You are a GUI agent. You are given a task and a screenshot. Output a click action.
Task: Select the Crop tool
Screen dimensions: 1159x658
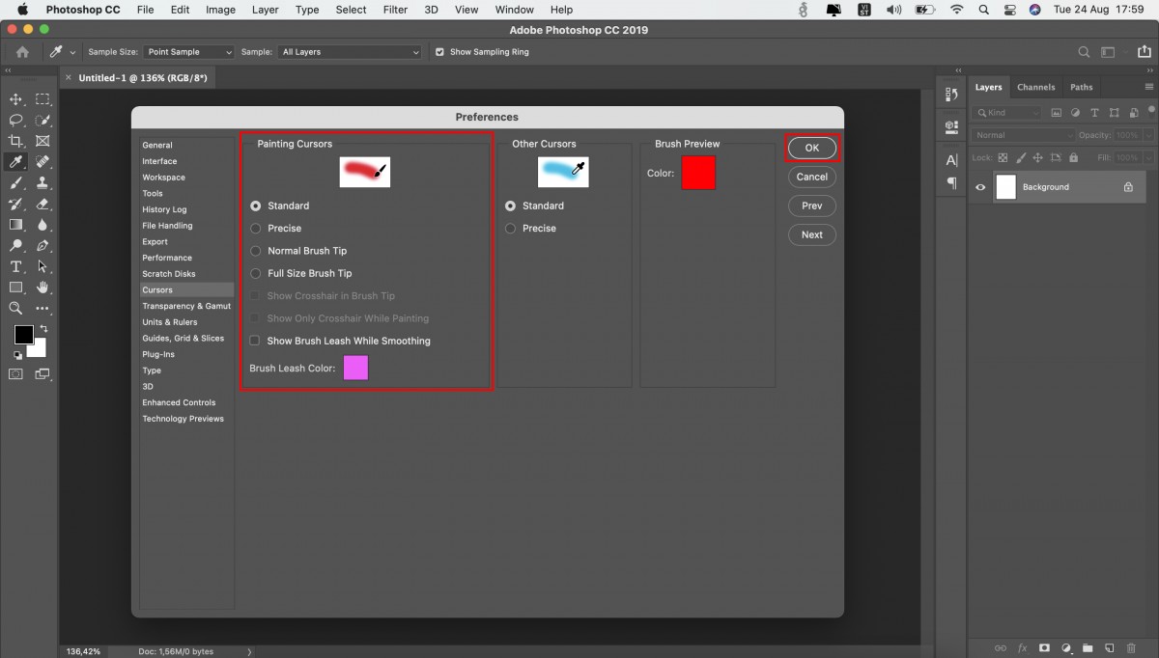pos(15,141)
